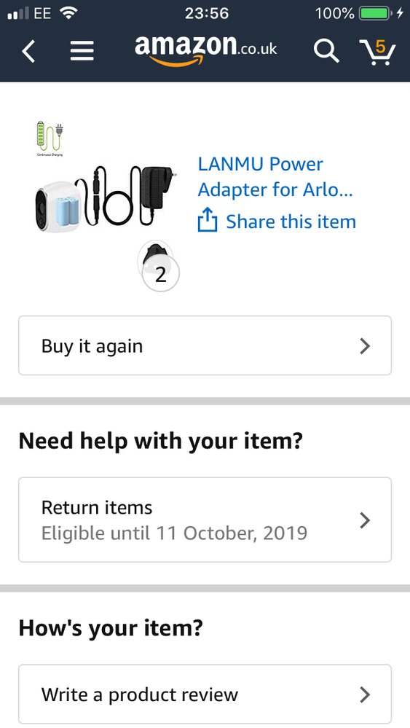410x728 pixels.
Task: Tap the Buy it again button
Action: [x=205, y=345]
